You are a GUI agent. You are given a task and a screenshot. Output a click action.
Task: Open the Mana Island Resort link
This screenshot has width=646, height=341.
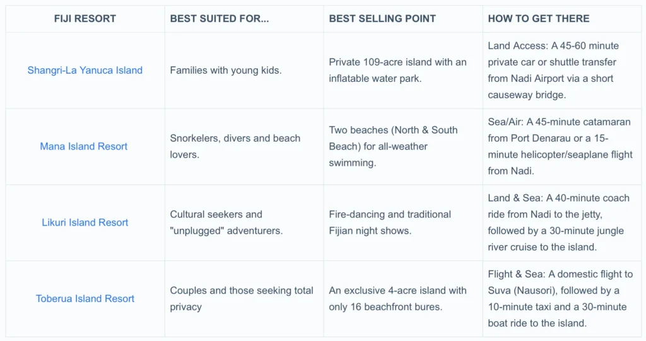[x=84, y=146]
